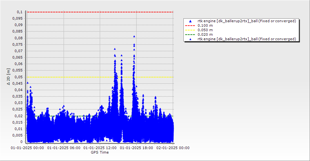The image size is (310, 161).
Task: Click the 'GPS Time' x-axis title
Action: click(100, 152)
